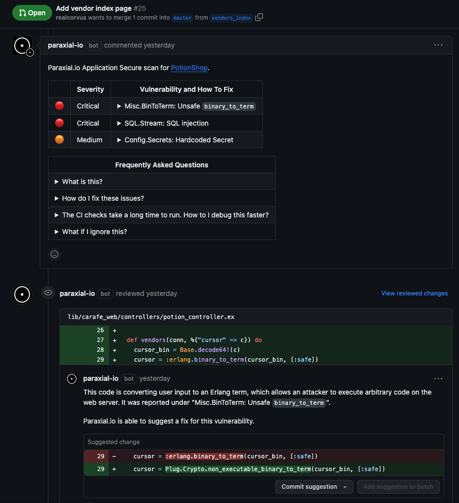
Task: Open the PotionShop link
Action: tap(189, 67)
